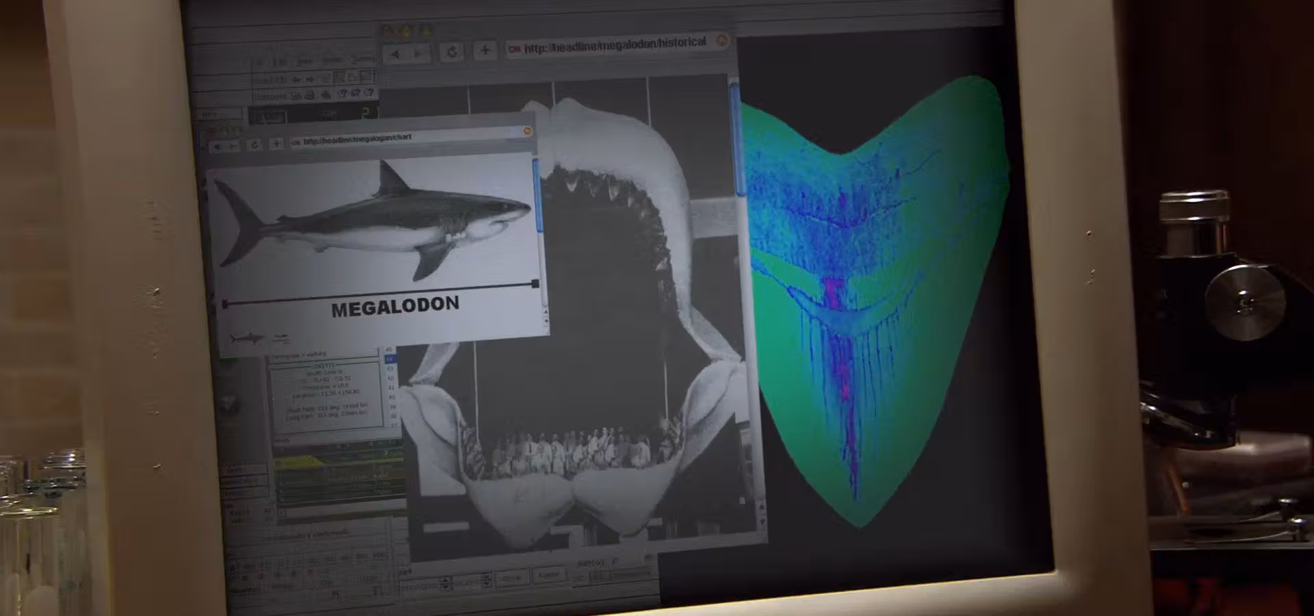This screenshot has width=1314, height=616.
Task: Reload the megalodon chart window
Action: click(255, 145)
